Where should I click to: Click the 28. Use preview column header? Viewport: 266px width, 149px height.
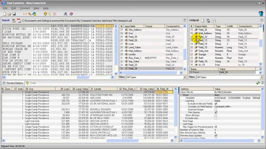point(39,89)
